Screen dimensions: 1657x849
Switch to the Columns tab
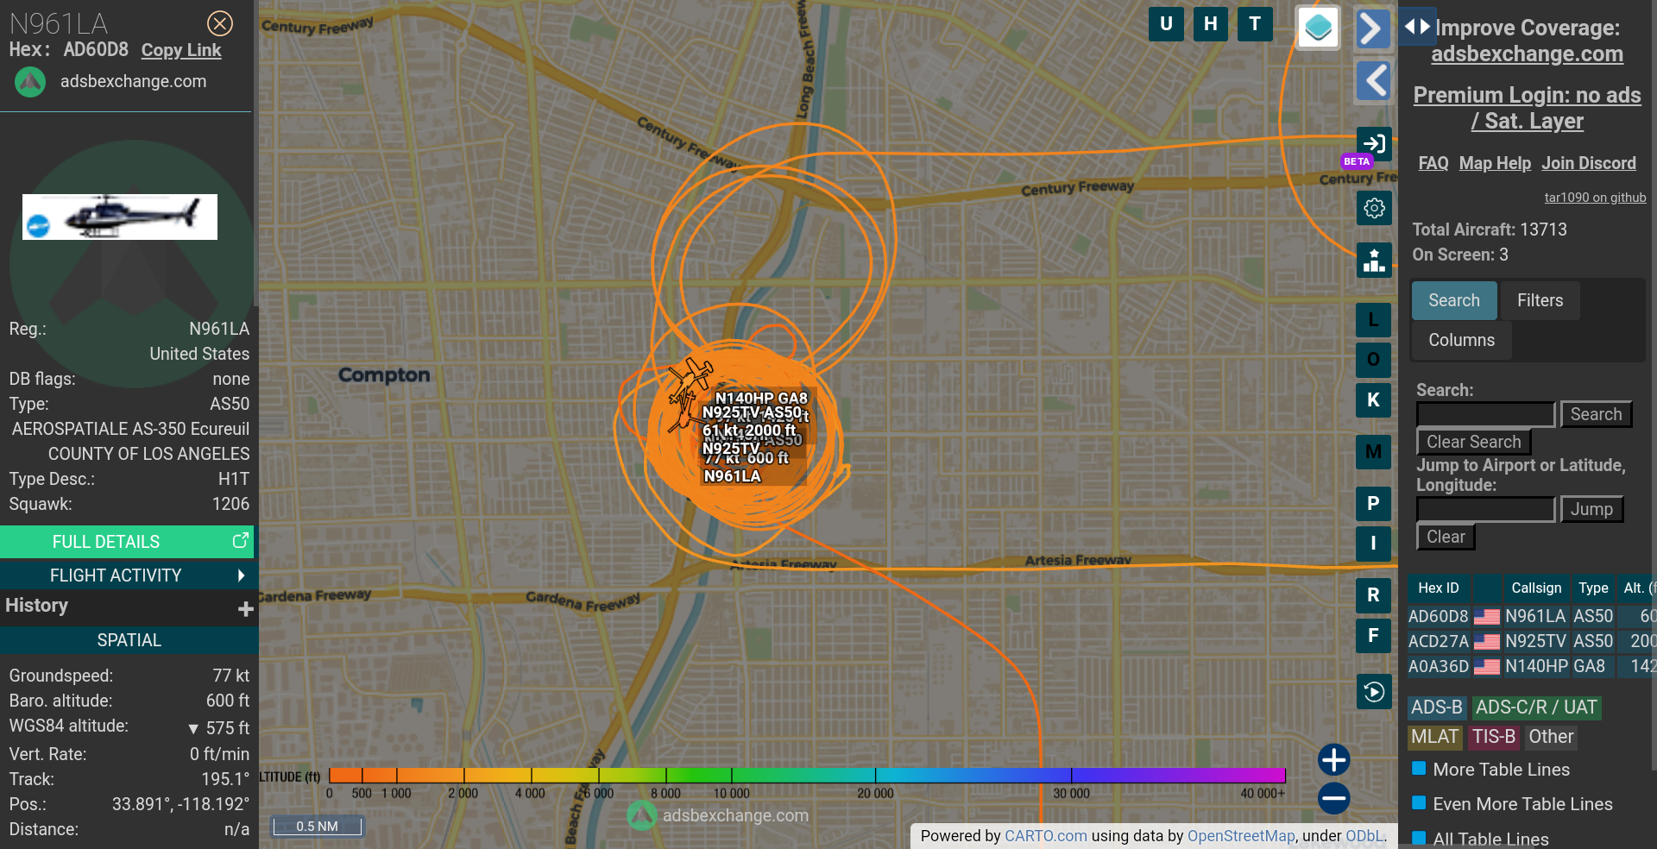[1461, 340]
